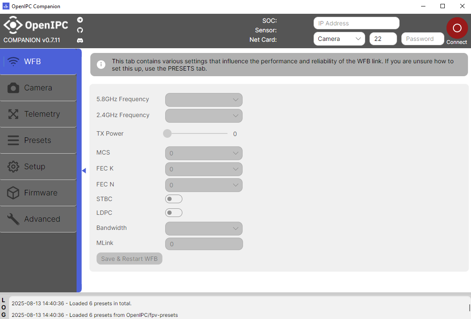The width and height of the screenshot is (471, 319).
Task: Open the Firmware tab
Action: [x=38, y=193]
